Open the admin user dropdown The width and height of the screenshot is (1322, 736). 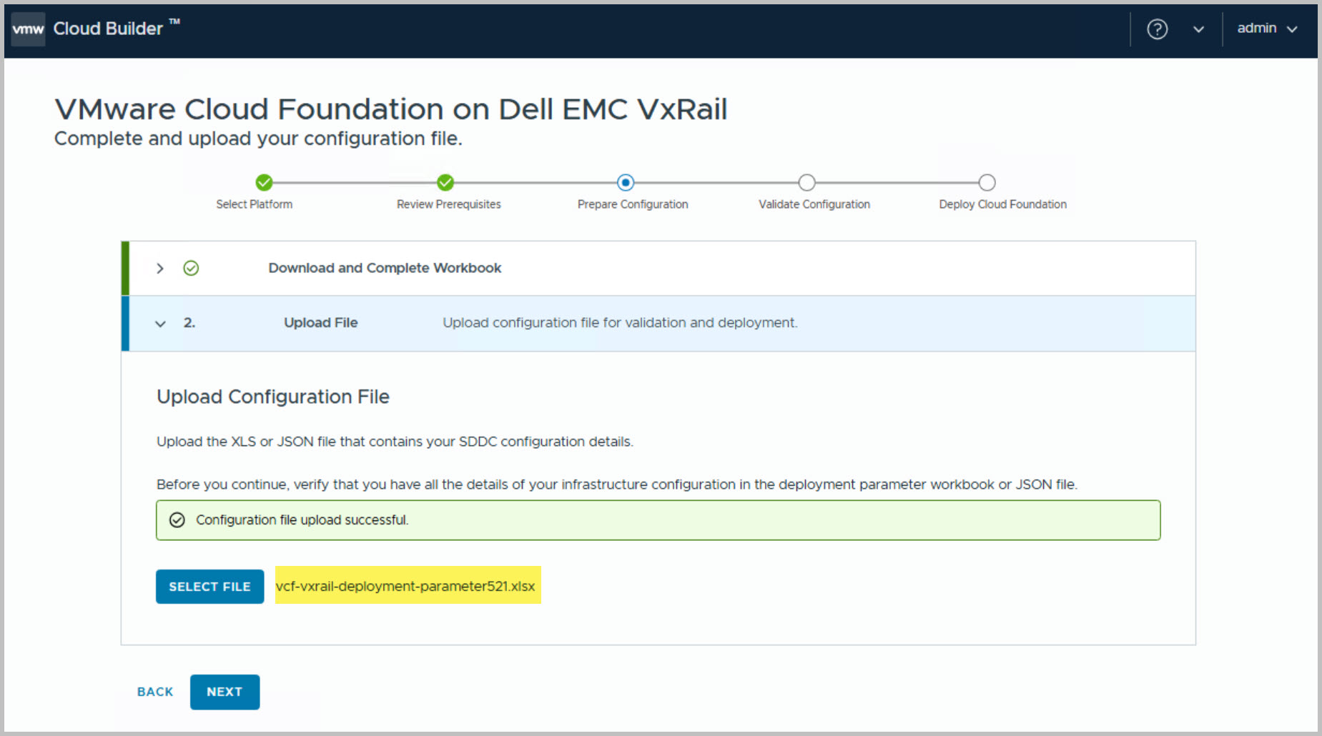1267,29
